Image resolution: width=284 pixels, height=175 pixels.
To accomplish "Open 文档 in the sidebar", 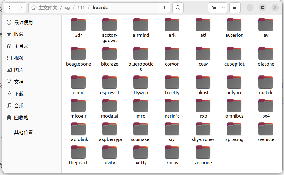I will pos(32,82).
